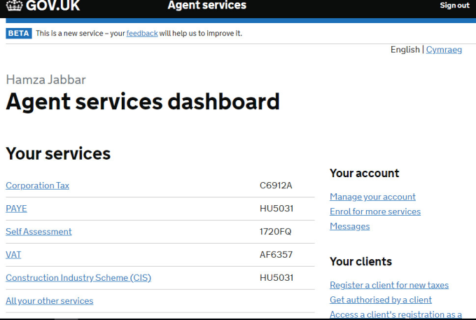The width and height of the screenshot is (476, 320).
Task: Click Access a client's registration link
Action: [x=395, y=314]
